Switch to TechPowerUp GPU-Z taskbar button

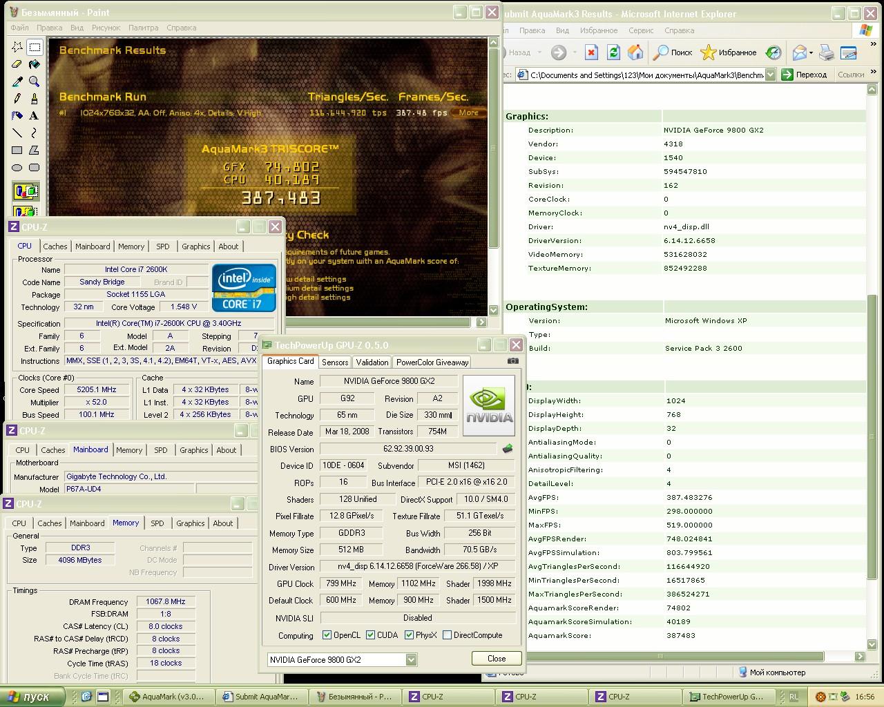[730, 697]
